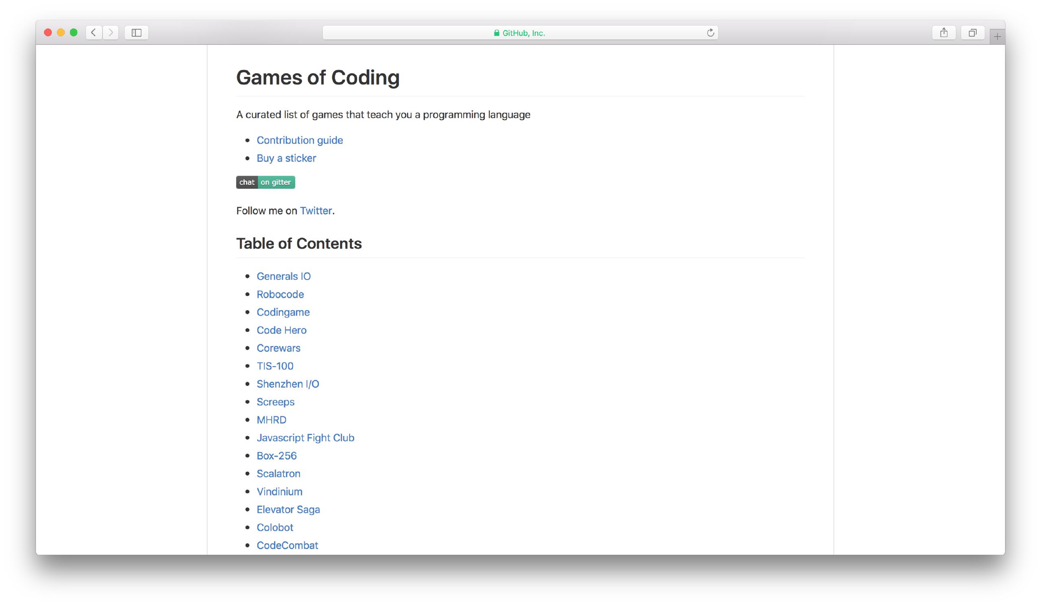1041x606 pixels.
Task: Click the green lock icon in the address bar
Action: (497, 33)
